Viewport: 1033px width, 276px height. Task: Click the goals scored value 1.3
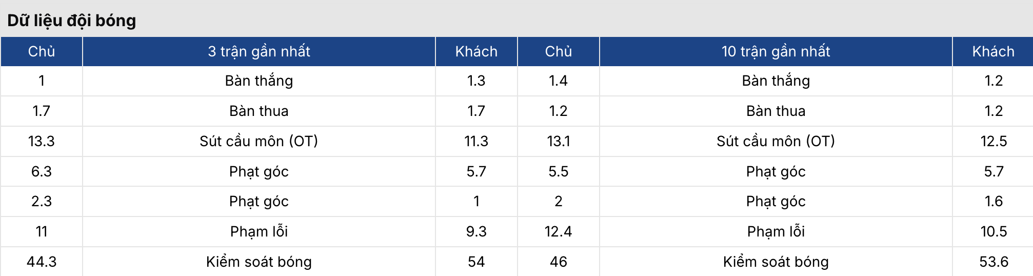(x=476, y=81)
